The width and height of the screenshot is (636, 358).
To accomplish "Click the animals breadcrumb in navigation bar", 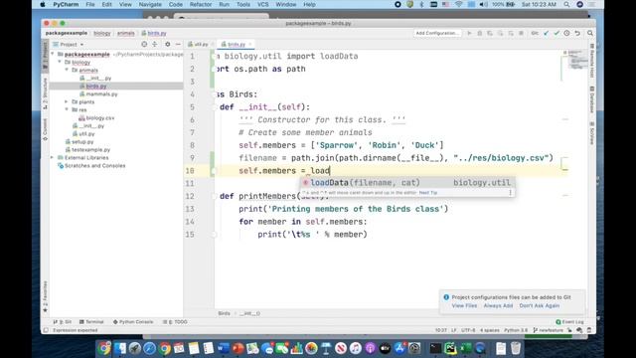I will pos(126,33).
